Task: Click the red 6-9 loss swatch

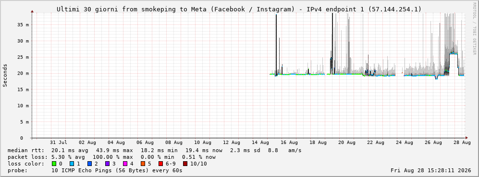Action: coord(160,164)
